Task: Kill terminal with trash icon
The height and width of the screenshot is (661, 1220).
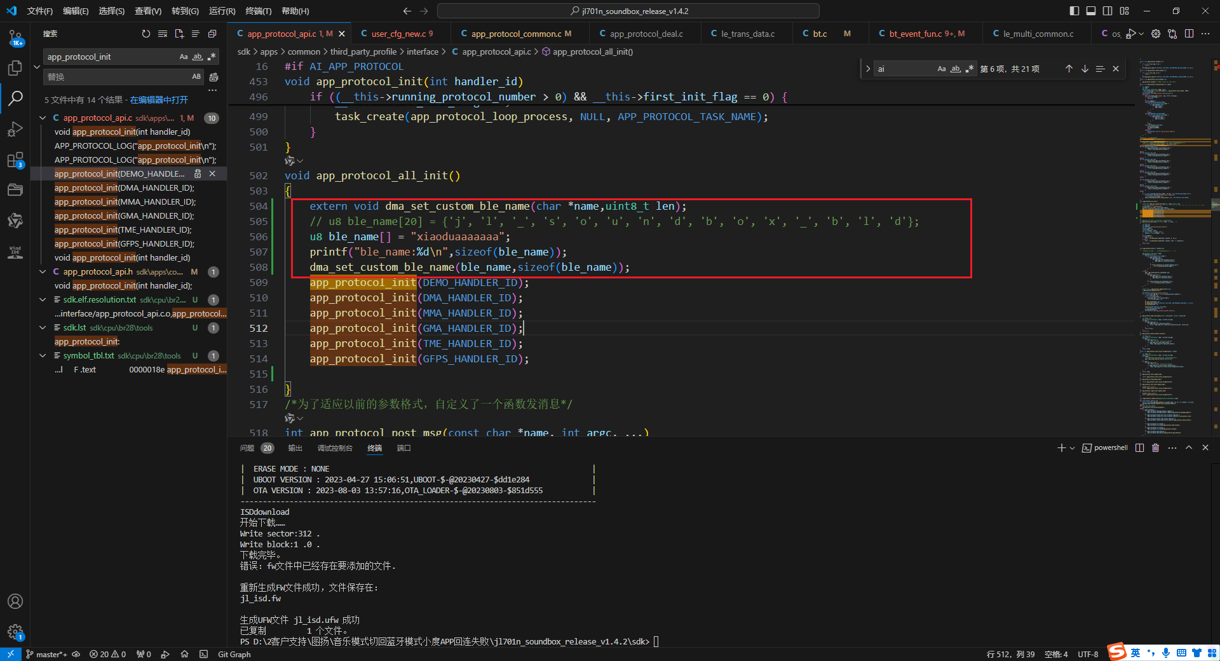Action: coord(1155,447)
